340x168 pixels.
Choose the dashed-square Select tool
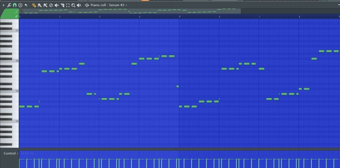(x=68, y=5)
